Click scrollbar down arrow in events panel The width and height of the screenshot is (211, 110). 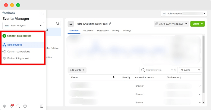tap(203, 103)
